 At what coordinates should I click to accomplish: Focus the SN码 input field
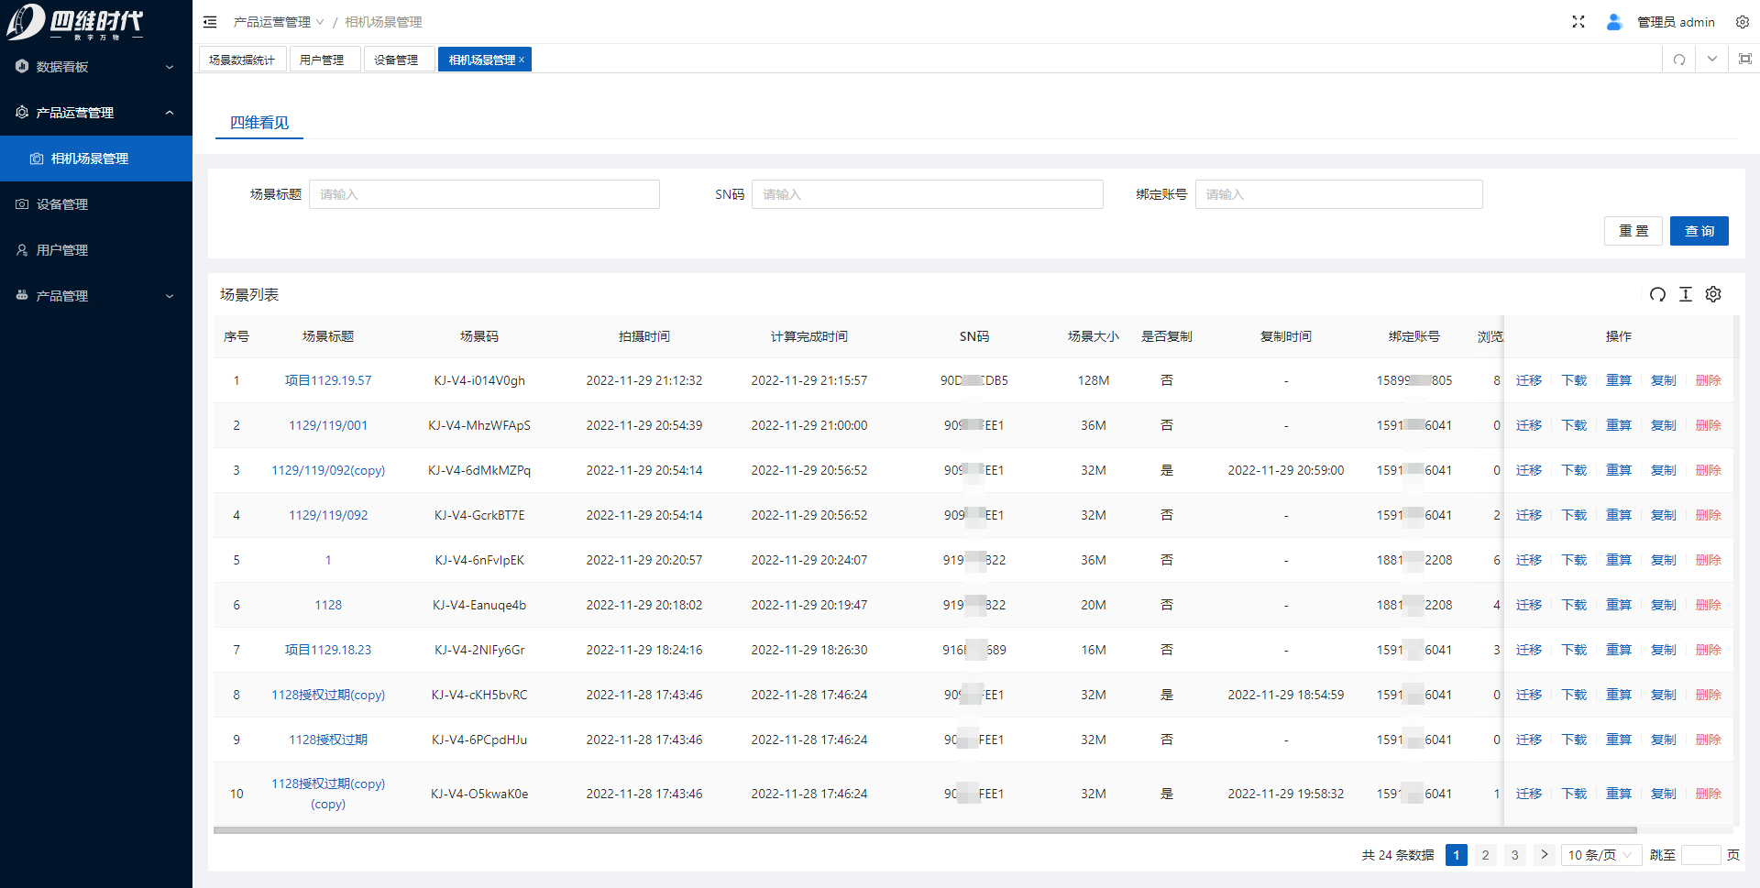927,194
